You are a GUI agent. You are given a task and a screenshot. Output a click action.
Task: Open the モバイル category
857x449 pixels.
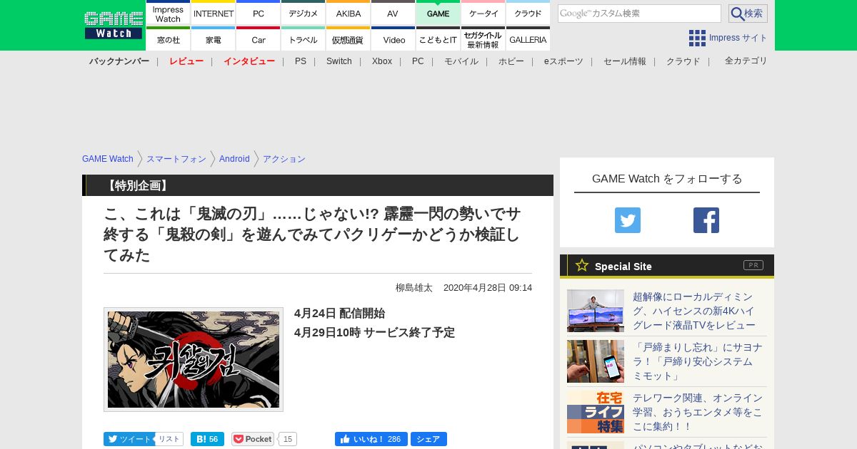coord(461,61)
